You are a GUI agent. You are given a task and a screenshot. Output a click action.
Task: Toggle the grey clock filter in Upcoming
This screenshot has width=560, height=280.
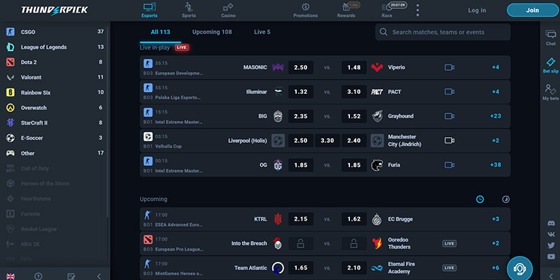click(x=505, y=199)
